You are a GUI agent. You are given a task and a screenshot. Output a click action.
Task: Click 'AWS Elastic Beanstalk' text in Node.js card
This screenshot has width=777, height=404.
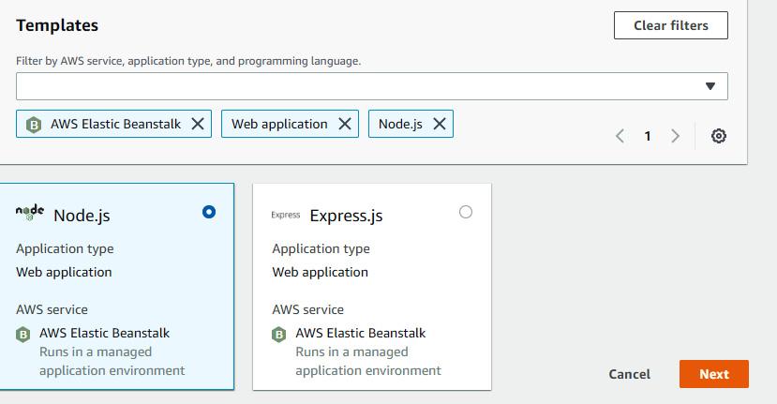[x=105, y=333]
